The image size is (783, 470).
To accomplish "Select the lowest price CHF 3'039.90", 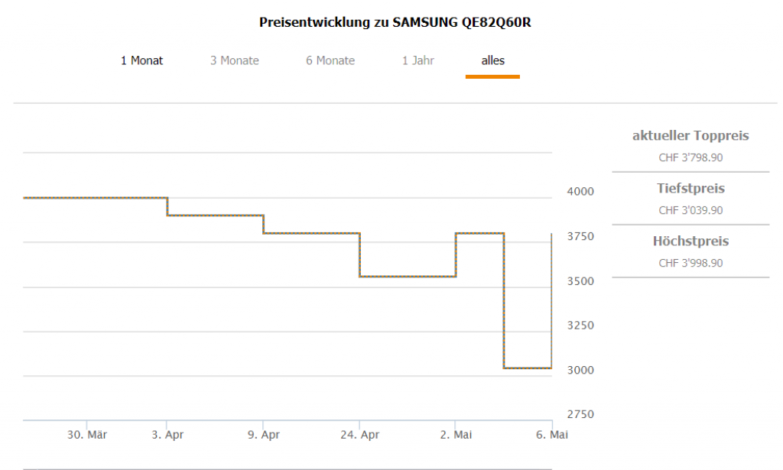I will click(690, 210).
